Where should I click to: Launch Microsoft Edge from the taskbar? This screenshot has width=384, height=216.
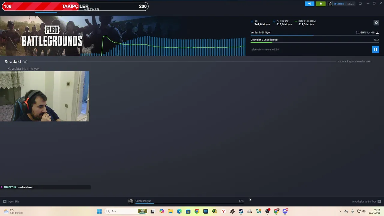coord(179,211)
